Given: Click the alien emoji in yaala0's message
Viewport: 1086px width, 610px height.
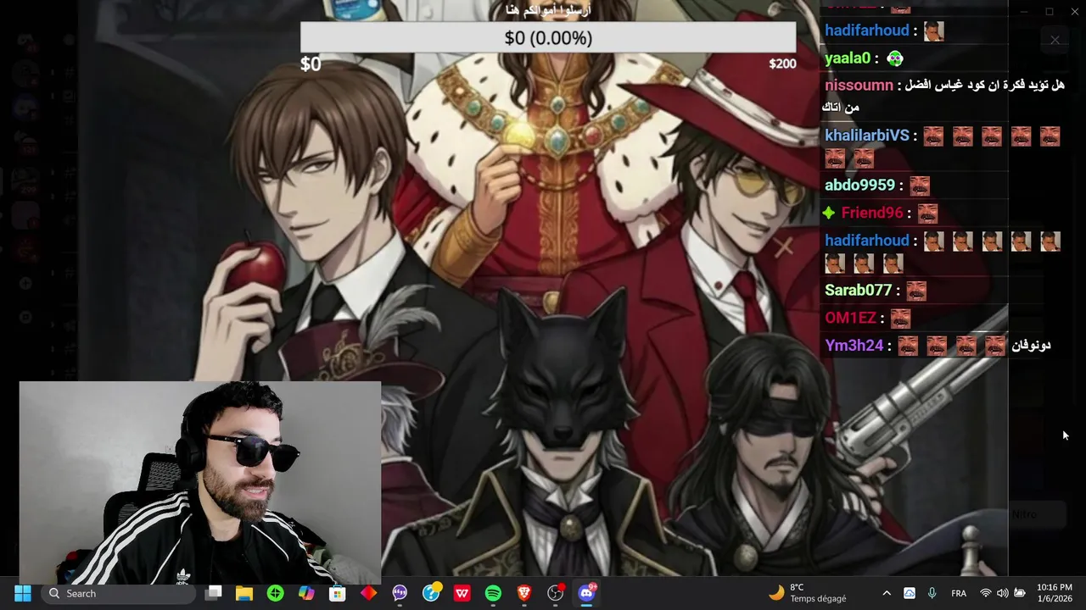Looking at the screenshot, I should pyautogui.click(x=894, y=58).
